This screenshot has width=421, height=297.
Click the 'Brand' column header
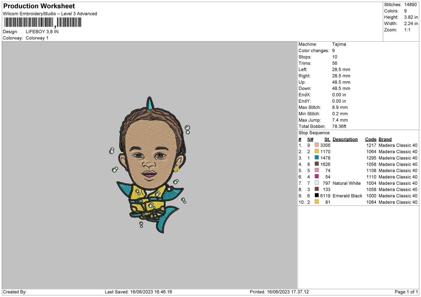point(385,139)
